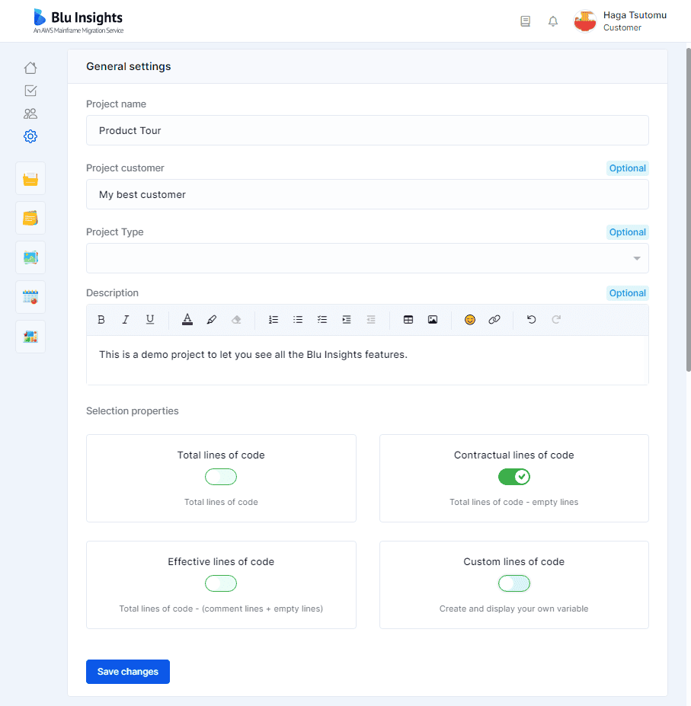
Task: Click the Blu Insights logo
Action: click(x=78, y=21)
